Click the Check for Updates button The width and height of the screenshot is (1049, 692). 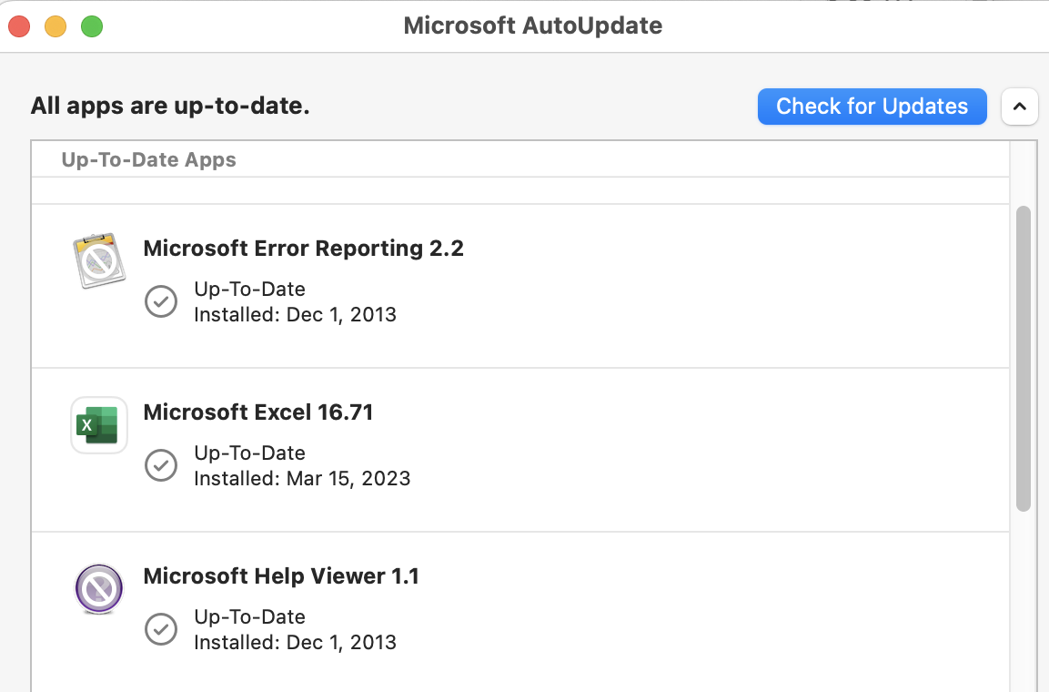872,107
